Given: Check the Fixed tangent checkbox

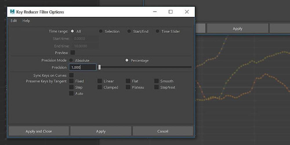Looking at the screenshot, I should (x=71, y=81).
